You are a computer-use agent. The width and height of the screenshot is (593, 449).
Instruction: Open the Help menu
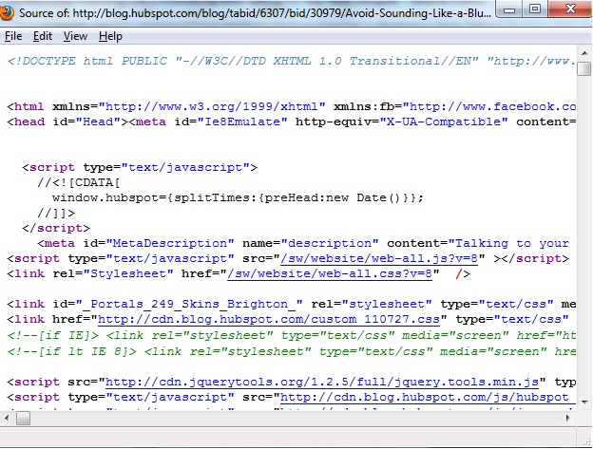coord(110,36)
